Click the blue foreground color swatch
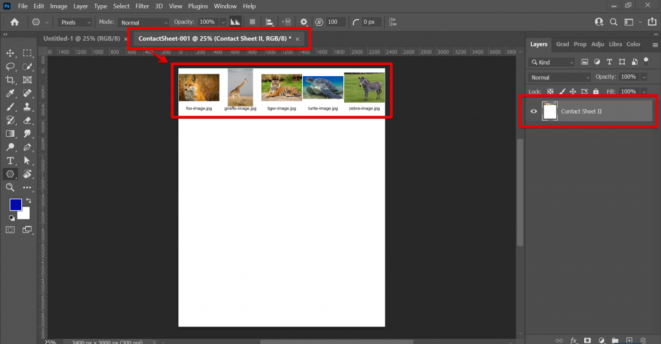This screenshot has height=344, width=661. click(15, 205)
